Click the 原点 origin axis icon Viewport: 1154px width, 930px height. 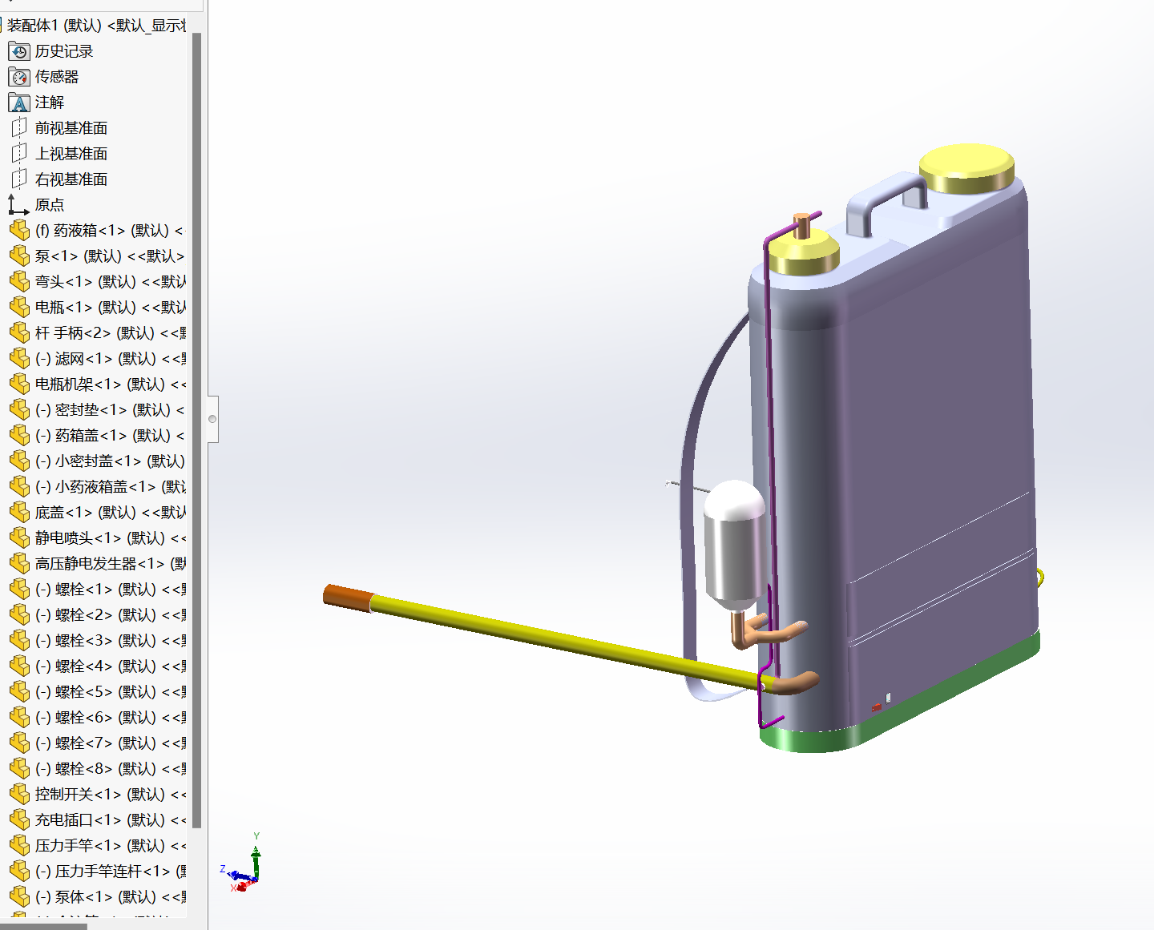click(x=18, y=205)
